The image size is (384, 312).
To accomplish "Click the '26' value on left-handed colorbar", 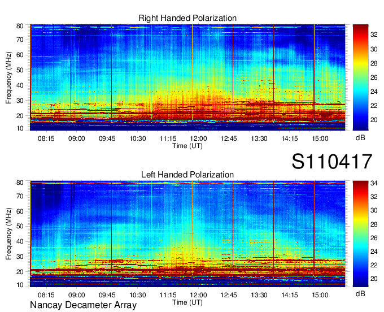I will pos(374,238).
